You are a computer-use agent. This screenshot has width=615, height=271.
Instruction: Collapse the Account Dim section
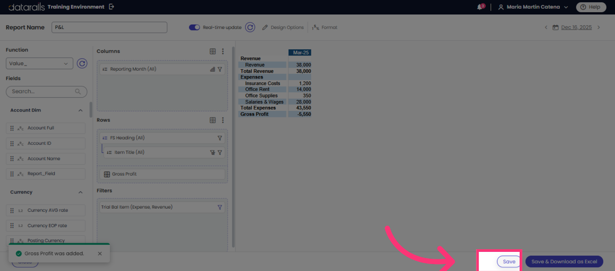pyautogui.click(x=80, y=110)
